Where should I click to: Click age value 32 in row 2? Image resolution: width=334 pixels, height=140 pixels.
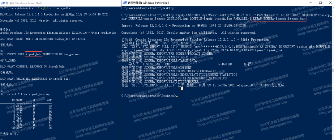(50, 109)
